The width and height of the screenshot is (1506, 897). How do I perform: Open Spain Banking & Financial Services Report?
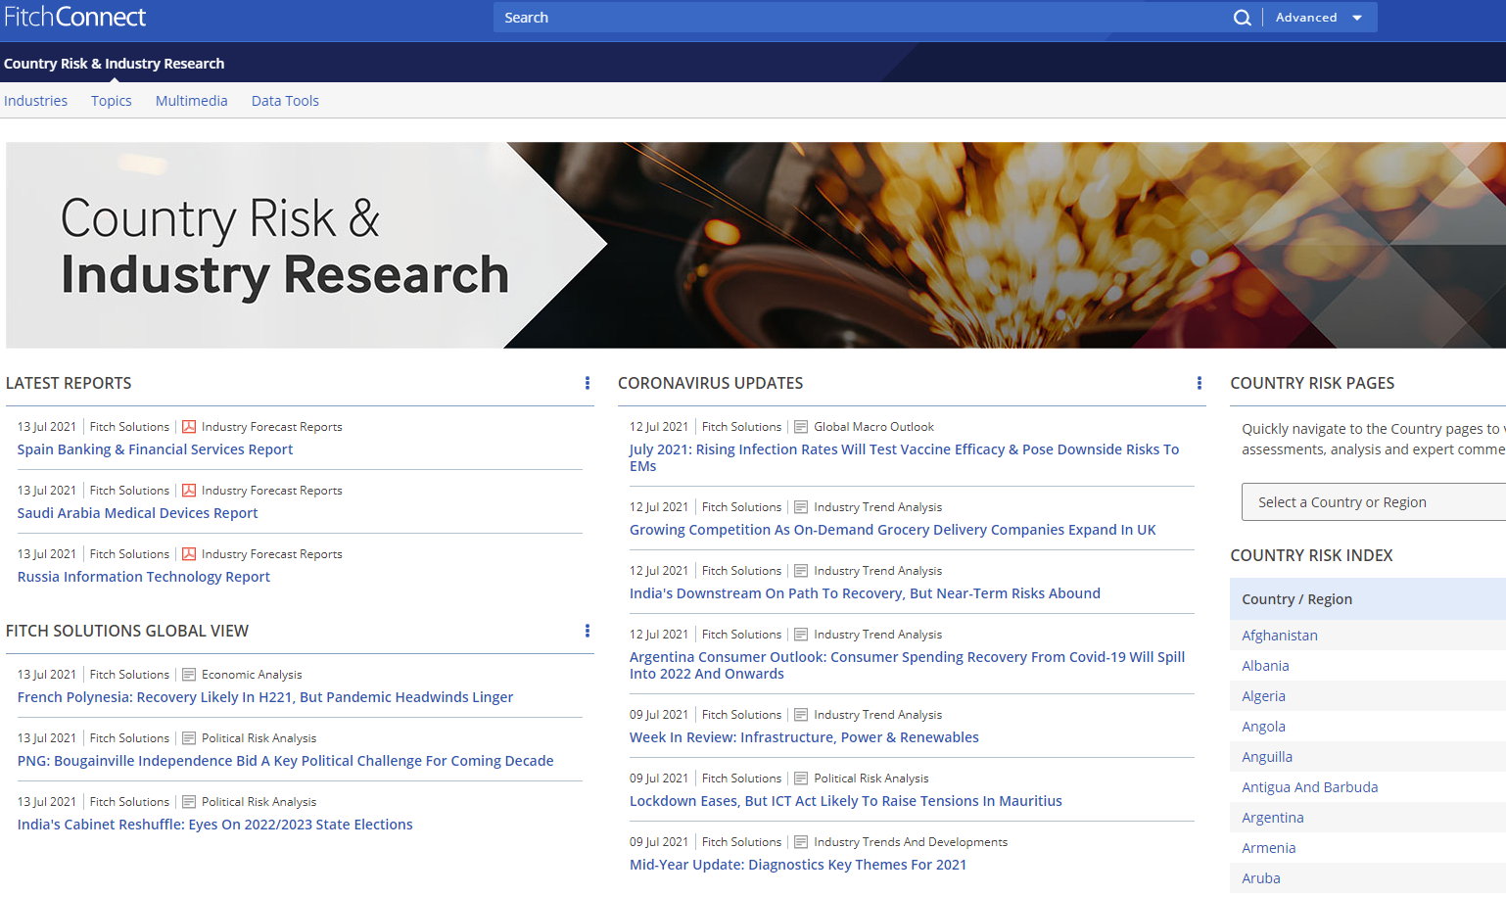coord(155,449)
